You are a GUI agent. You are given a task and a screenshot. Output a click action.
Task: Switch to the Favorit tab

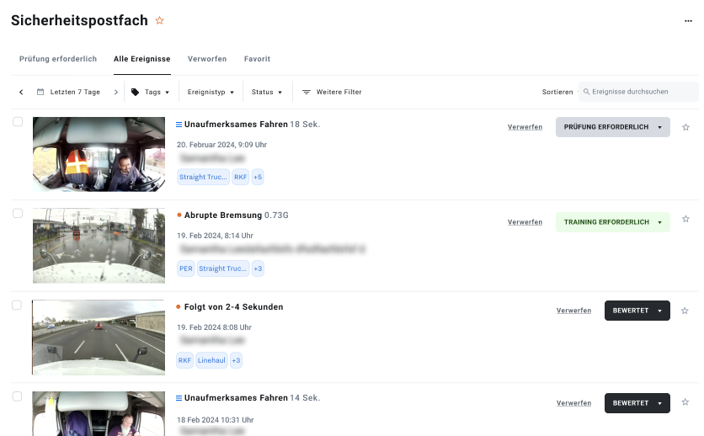(258, 59)
